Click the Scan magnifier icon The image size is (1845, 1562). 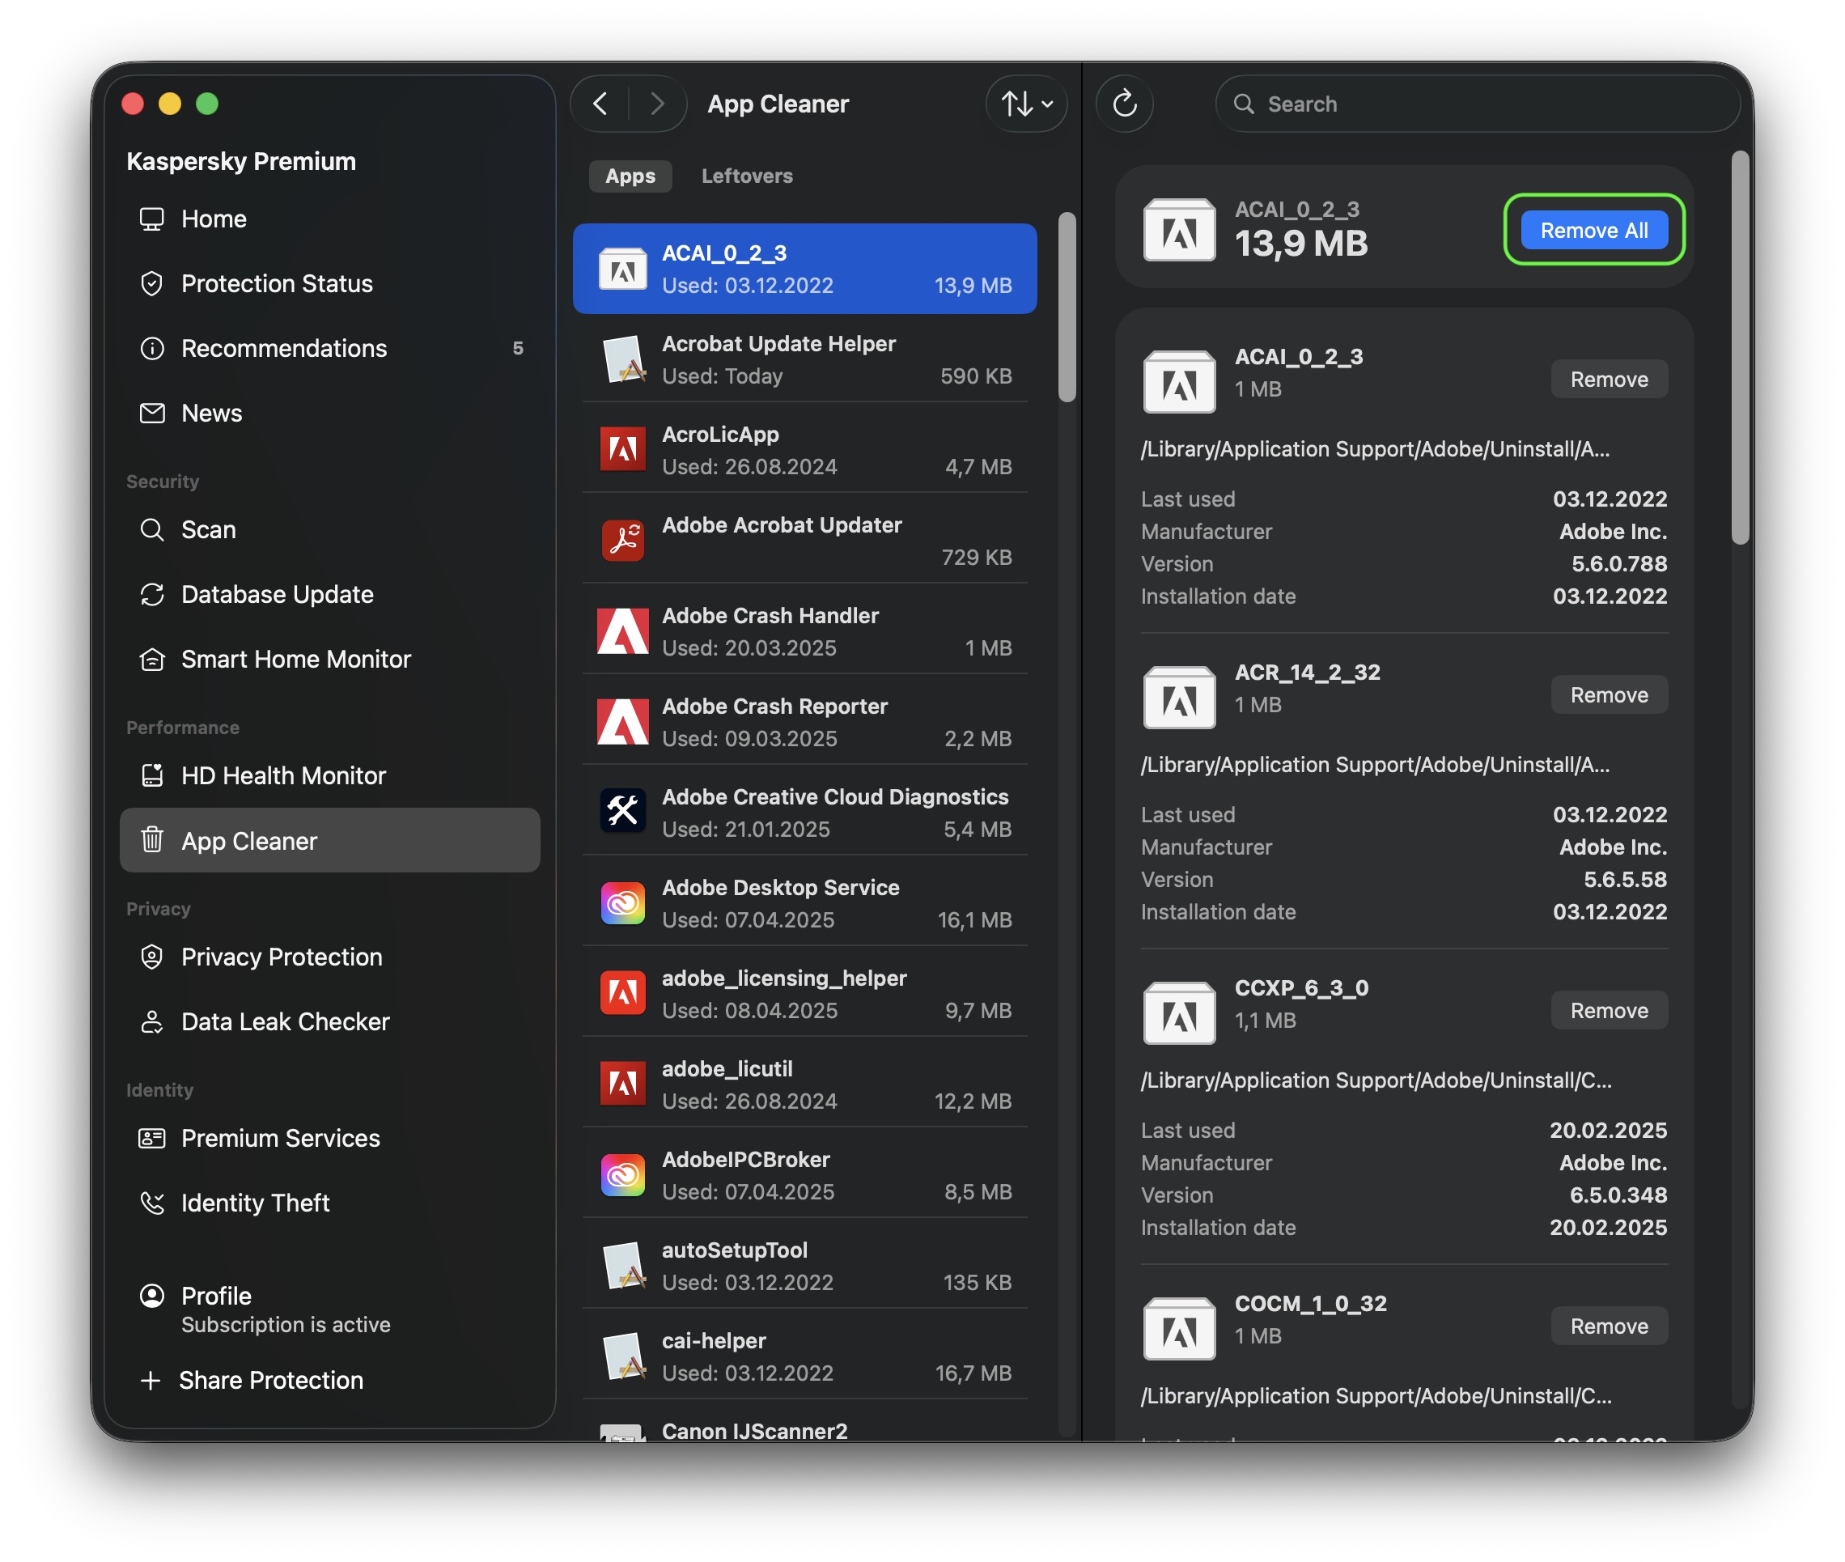[x=152, y=529]
